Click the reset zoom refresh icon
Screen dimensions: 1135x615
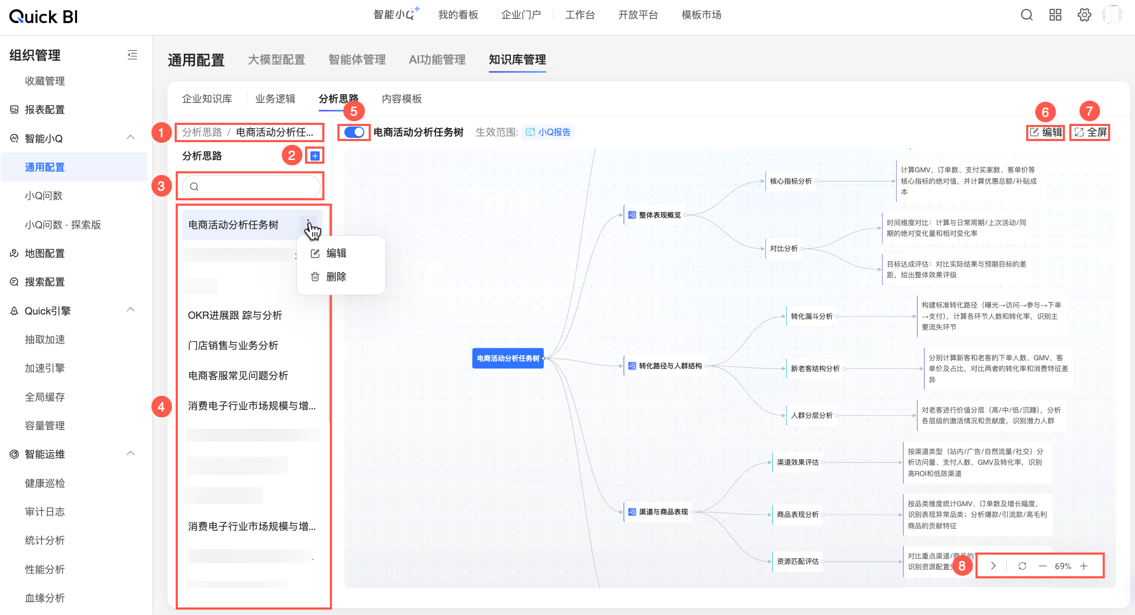1022,566
